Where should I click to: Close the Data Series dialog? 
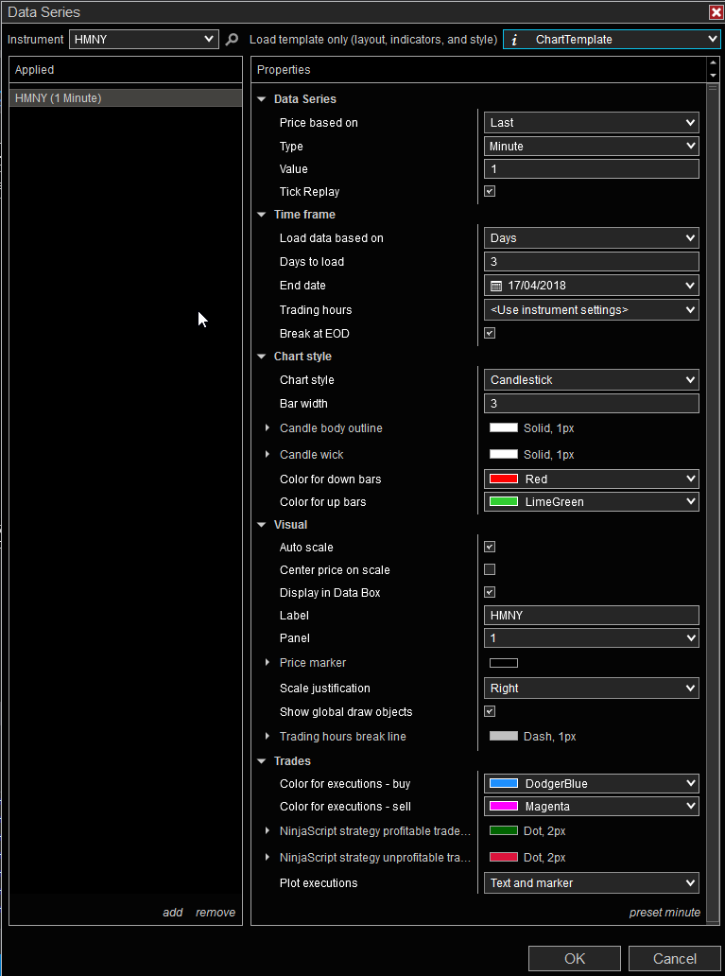click(716, 12)
